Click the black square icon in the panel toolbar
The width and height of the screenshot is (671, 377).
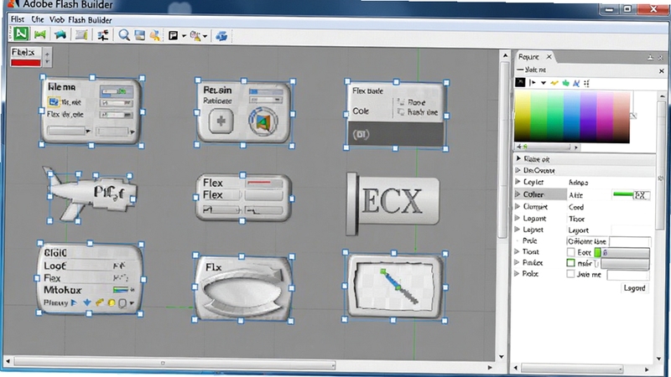(520, 82)
